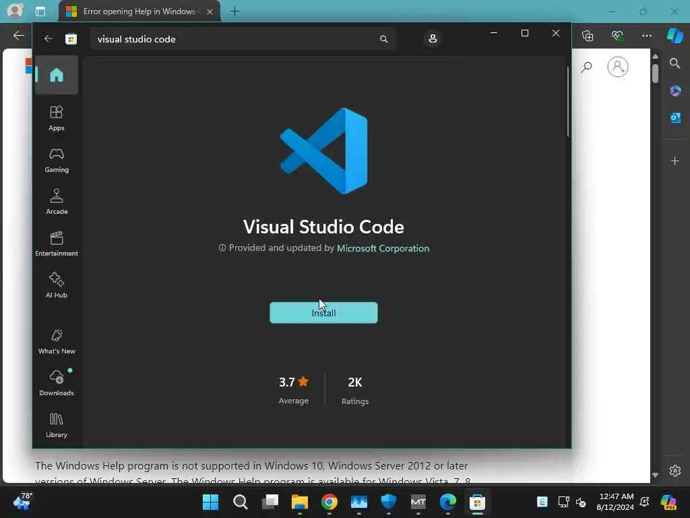Click the Store back arrow
The image size is (690, 518).
(x=49, y=38)
